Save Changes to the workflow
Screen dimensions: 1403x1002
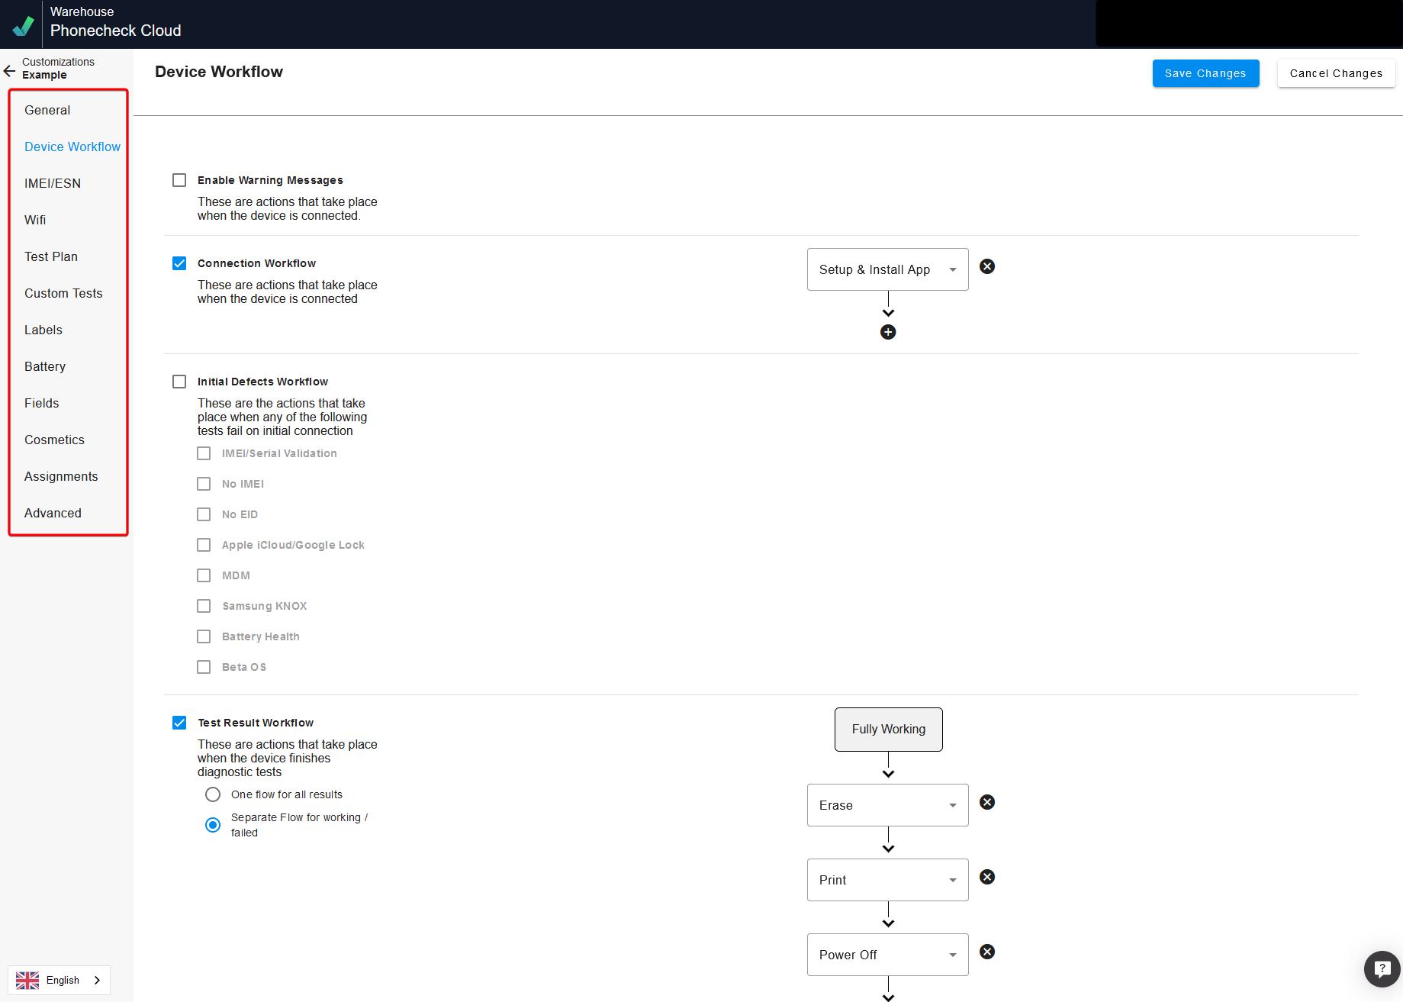point(1205,73)
